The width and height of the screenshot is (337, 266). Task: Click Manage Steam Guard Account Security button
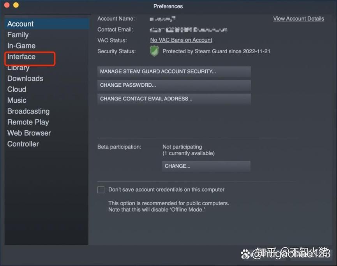174,72
